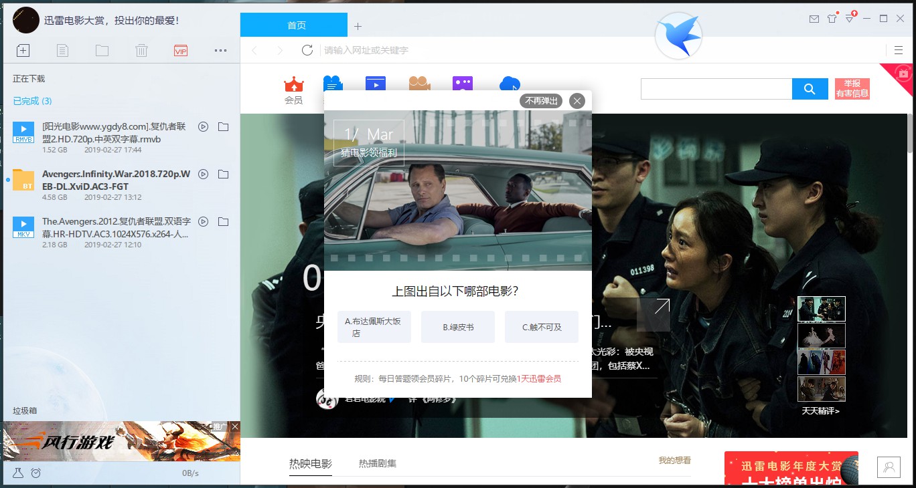Switch to the 正在下载 list
This screenshot has width=916, height=488.
pyautogui.click(x=29, y=79)
